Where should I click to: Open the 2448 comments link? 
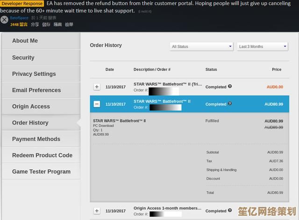(19, 24)
